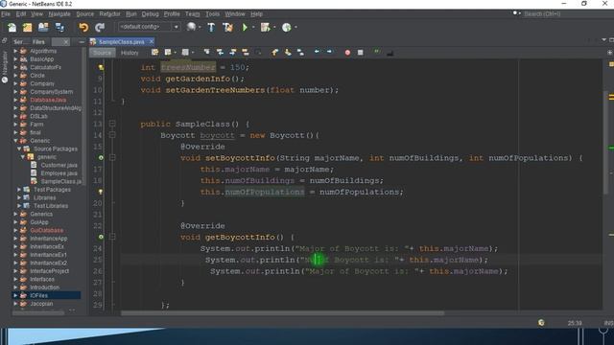Expand the Test Packages node

coord(19,190)
